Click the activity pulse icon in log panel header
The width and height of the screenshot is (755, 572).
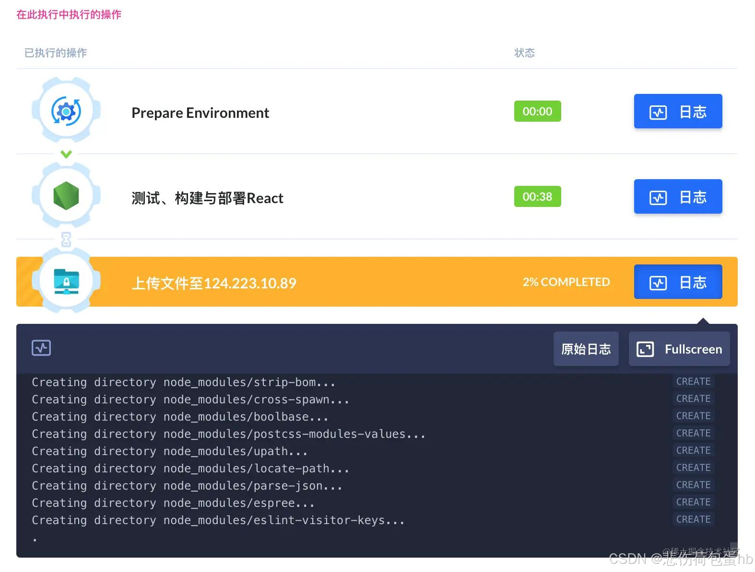[41, 348]
